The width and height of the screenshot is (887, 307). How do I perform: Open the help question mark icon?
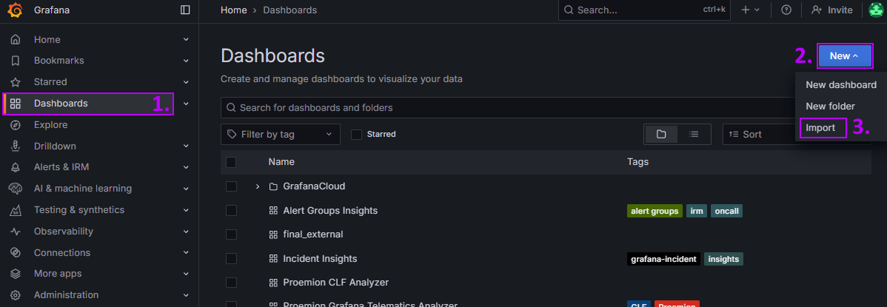click(786, 10)
